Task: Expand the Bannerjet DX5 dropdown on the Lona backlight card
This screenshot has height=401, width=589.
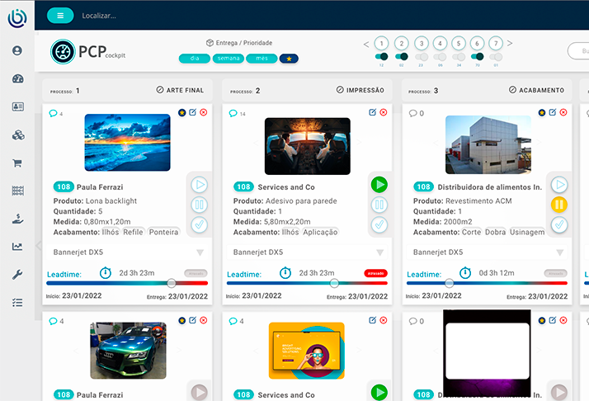Action: (x=200, y=252)
